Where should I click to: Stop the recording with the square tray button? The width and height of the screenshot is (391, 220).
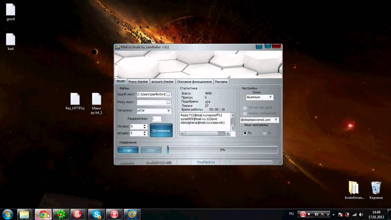(309, 214)
